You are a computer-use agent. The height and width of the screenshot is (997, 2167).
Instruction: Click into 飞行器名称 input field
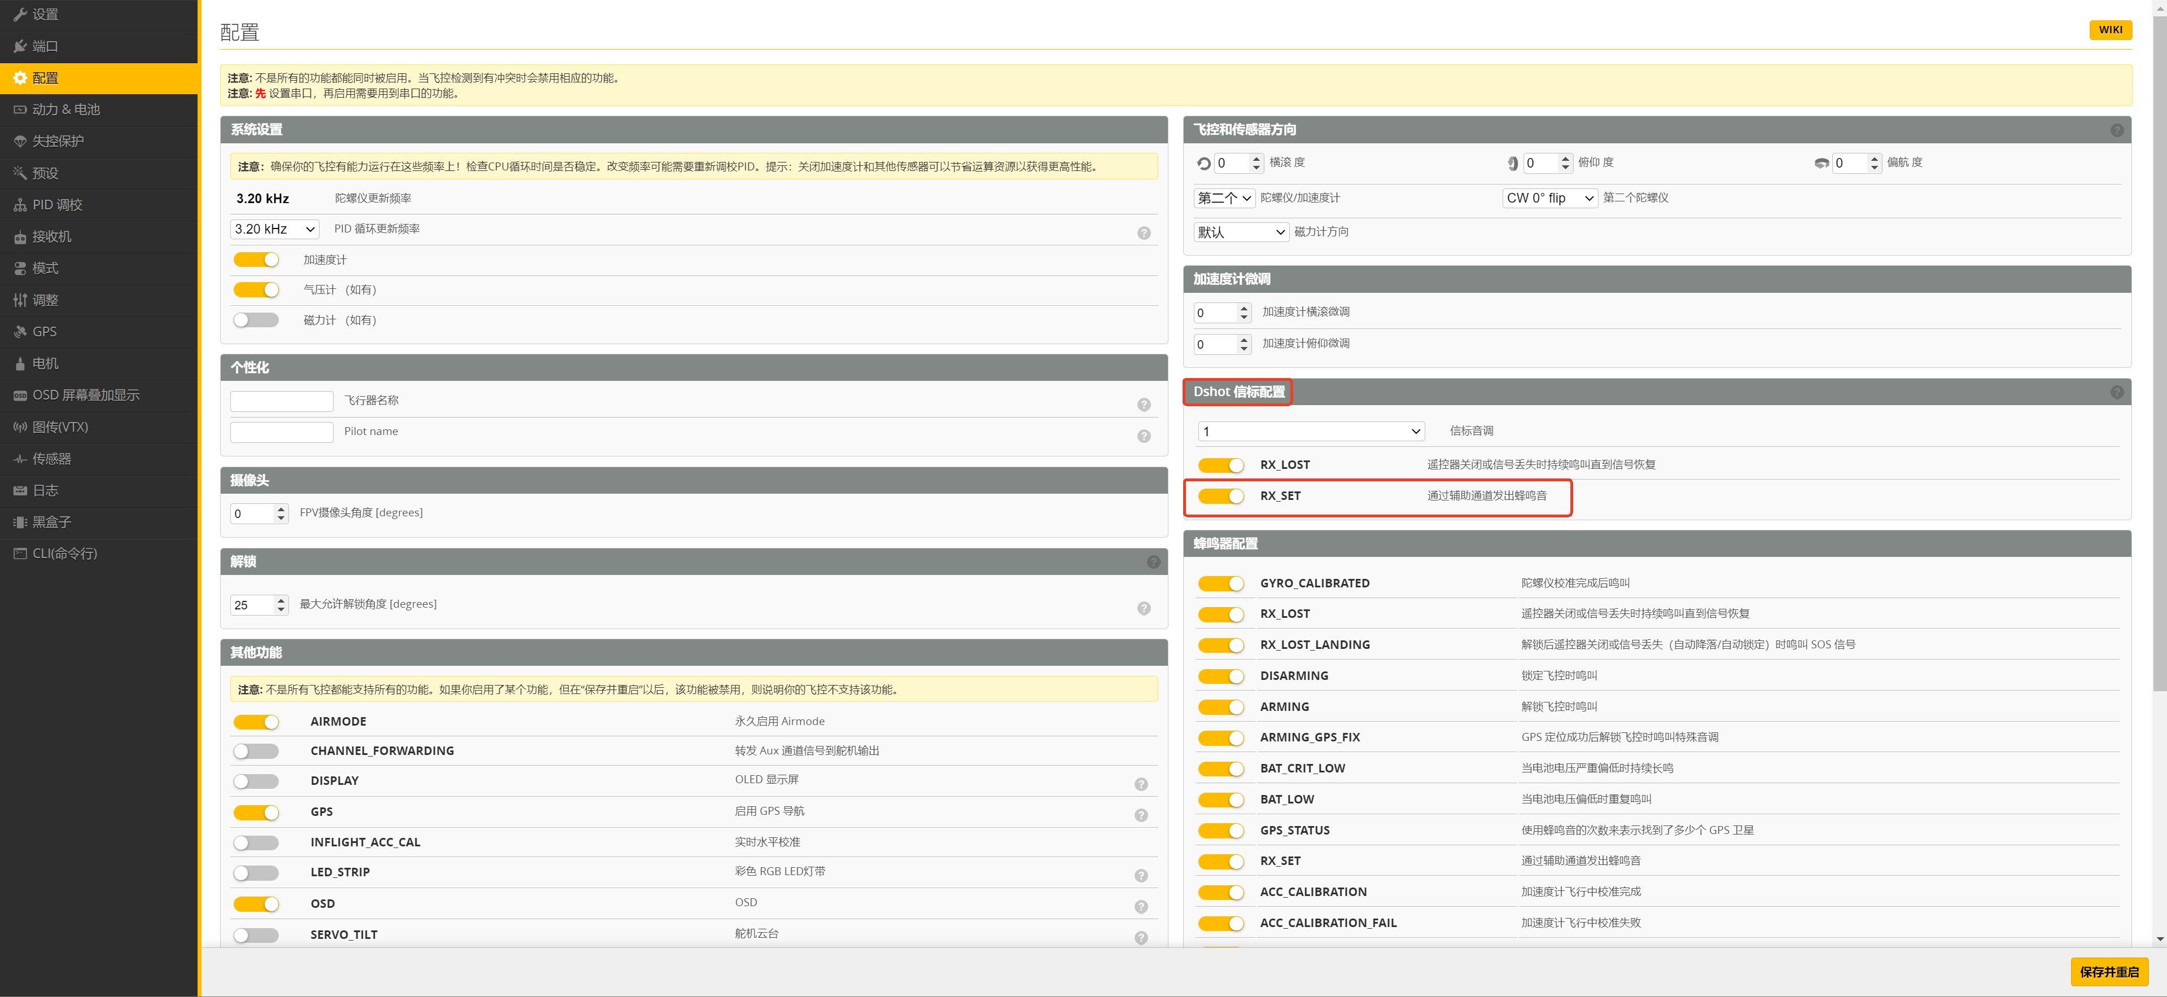point(282,401)
